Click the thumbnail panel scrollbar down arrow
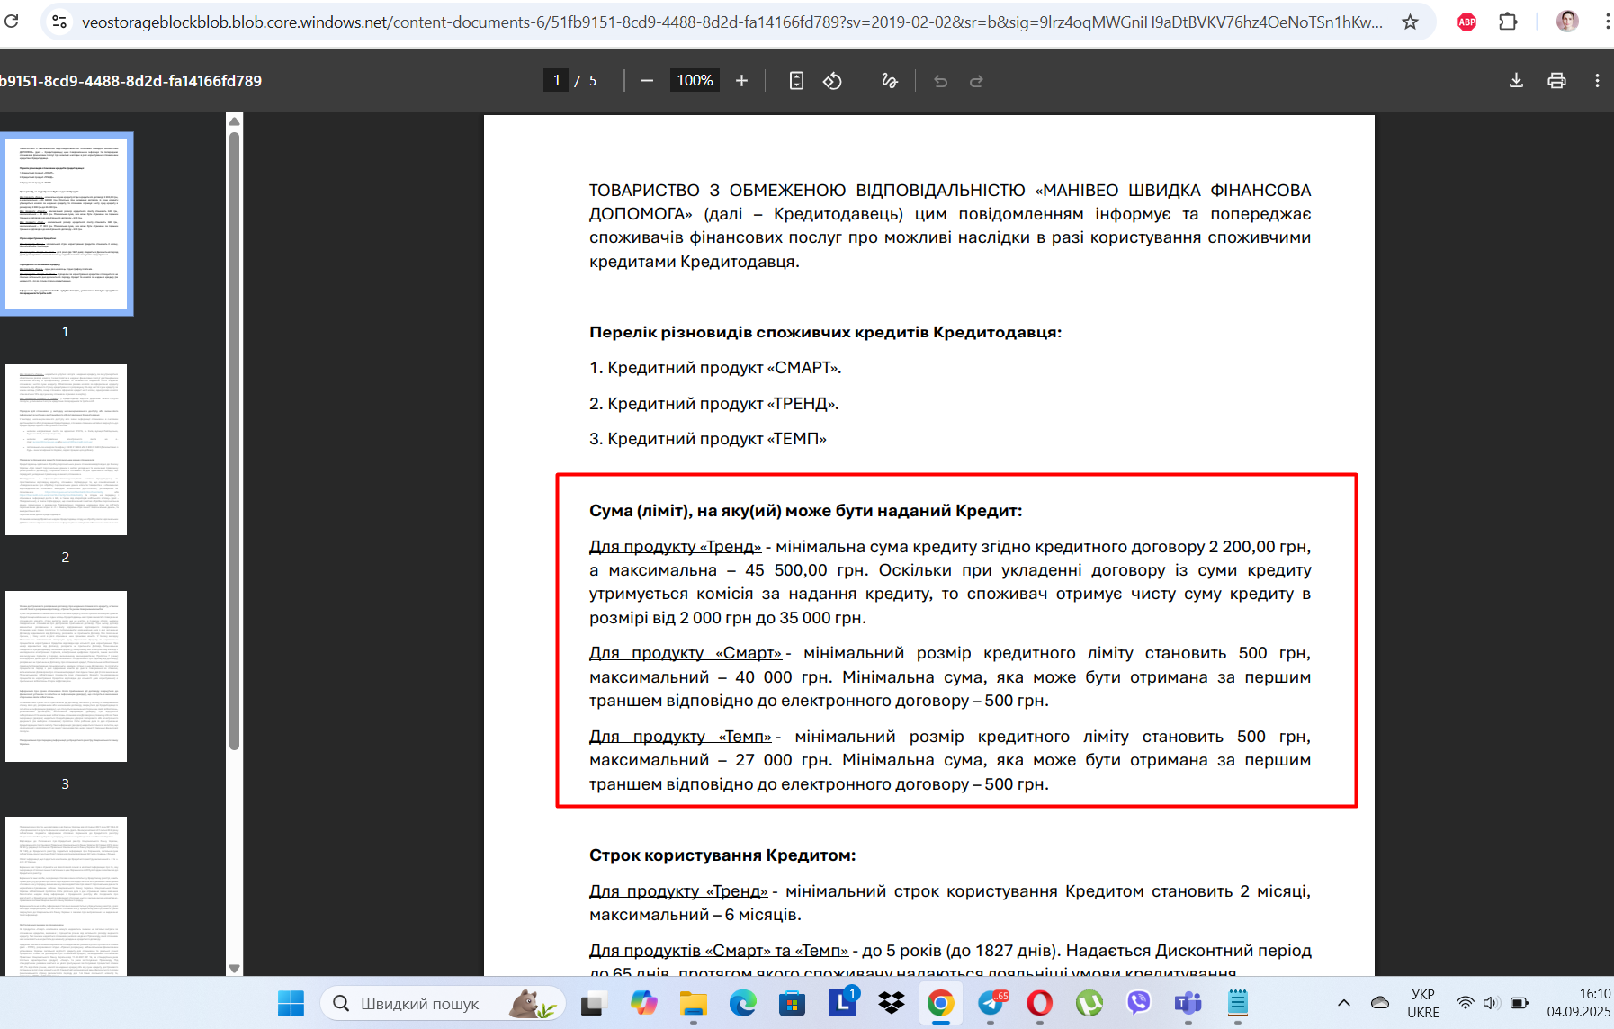 (235, 969)
